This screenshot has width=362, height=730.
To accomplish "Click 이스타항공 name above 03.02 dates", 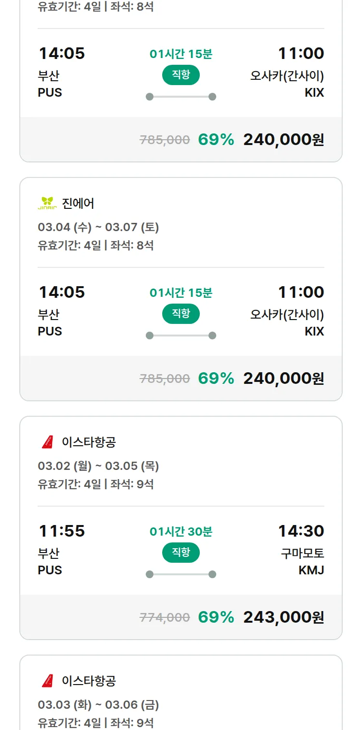I will (89, 442).
